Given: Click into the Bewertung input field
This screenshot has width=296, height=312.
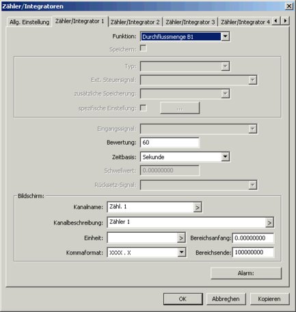Looking at the screenshot, I should pyautogui.click(x=170, y=143).
